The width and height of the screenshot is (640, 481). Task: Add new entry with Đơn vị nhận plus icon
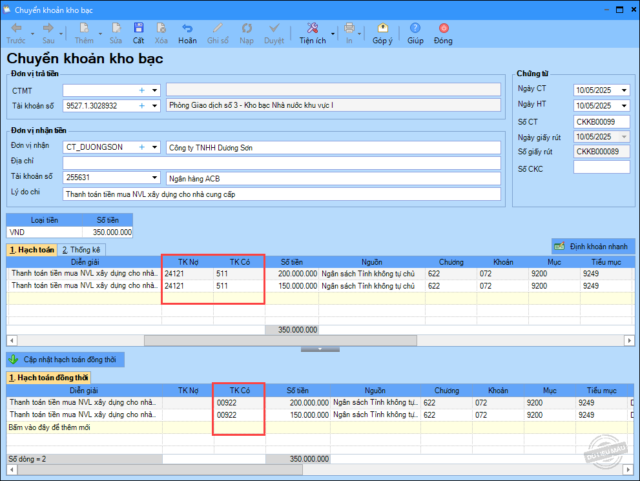(142, 147)
